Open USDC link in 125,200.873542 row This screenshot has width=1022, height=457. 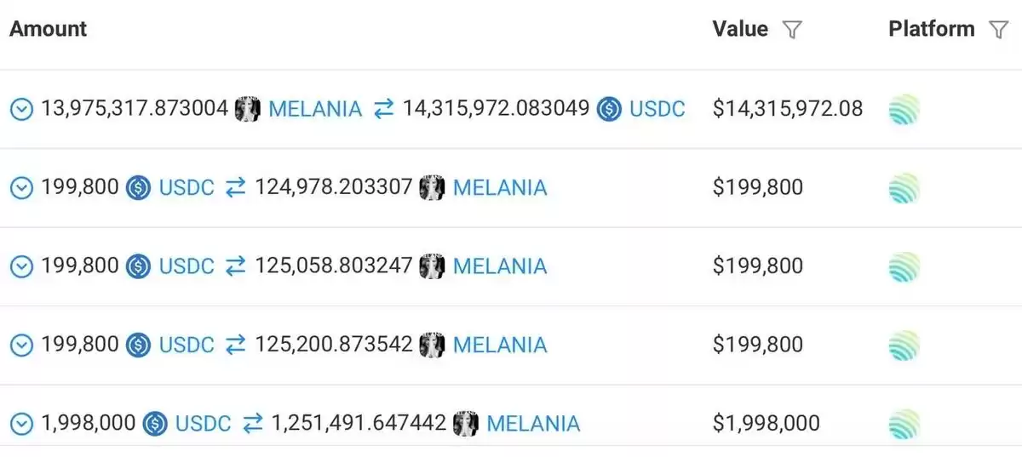point(187,345)
